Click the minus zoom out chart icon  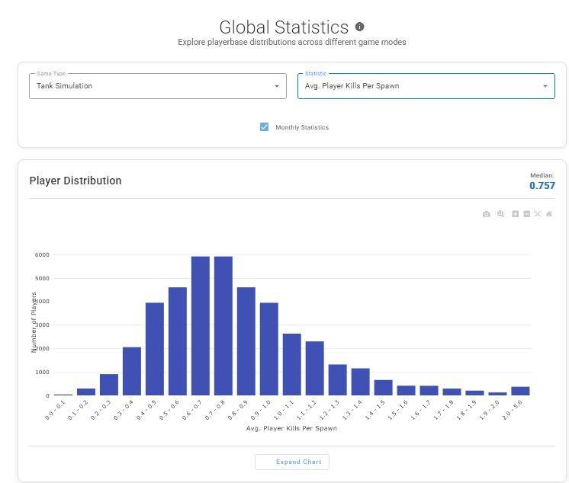tap(527, 214)
